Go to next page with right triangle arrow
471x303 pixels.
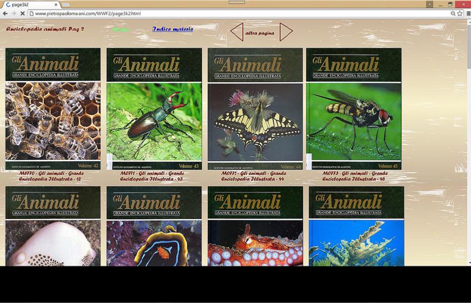285,32
